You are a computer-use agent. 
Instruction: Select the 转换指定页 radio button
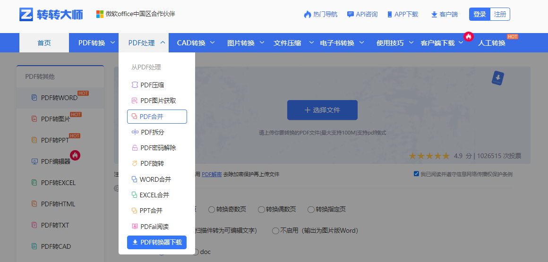point(311,210)
